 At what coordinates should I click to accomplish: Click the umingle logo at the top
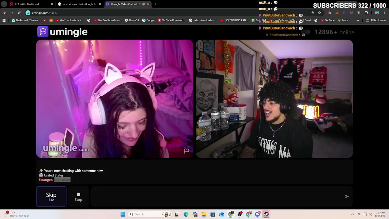click(x=62, y=32)
